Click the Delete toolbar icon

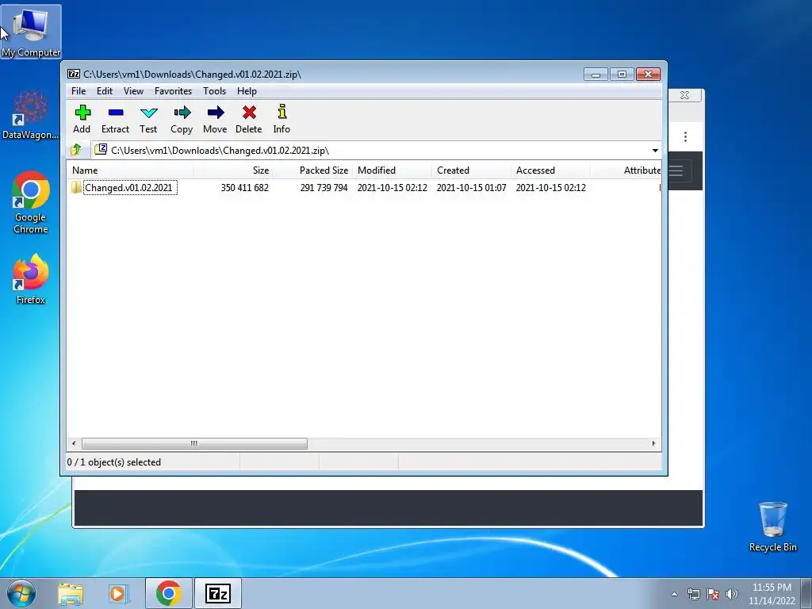[x=249, y=119]
